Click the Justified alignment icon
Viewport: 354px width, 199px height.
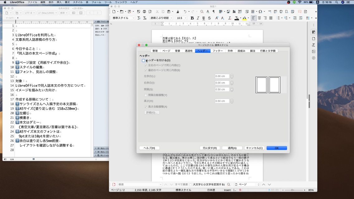271,18
